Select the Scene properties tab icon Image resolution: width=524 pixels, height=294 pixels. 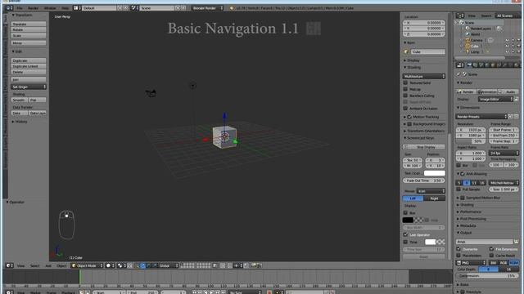point(481,65)
